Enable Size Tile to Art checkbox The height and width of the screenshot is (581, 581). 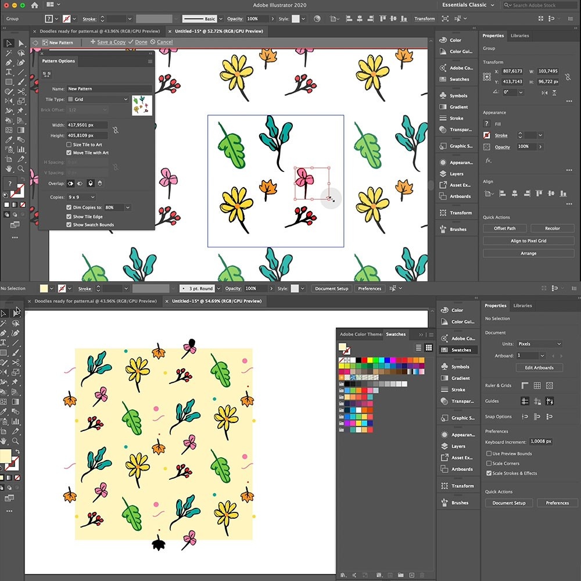(x=69, y=145)
